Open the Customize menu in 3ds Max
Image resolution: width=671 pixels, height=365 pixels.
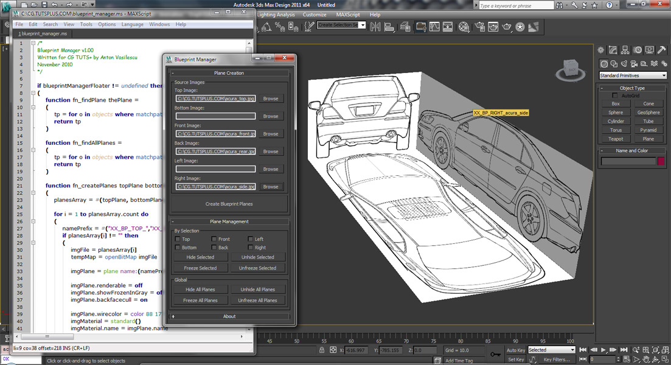tap(315, 15)
